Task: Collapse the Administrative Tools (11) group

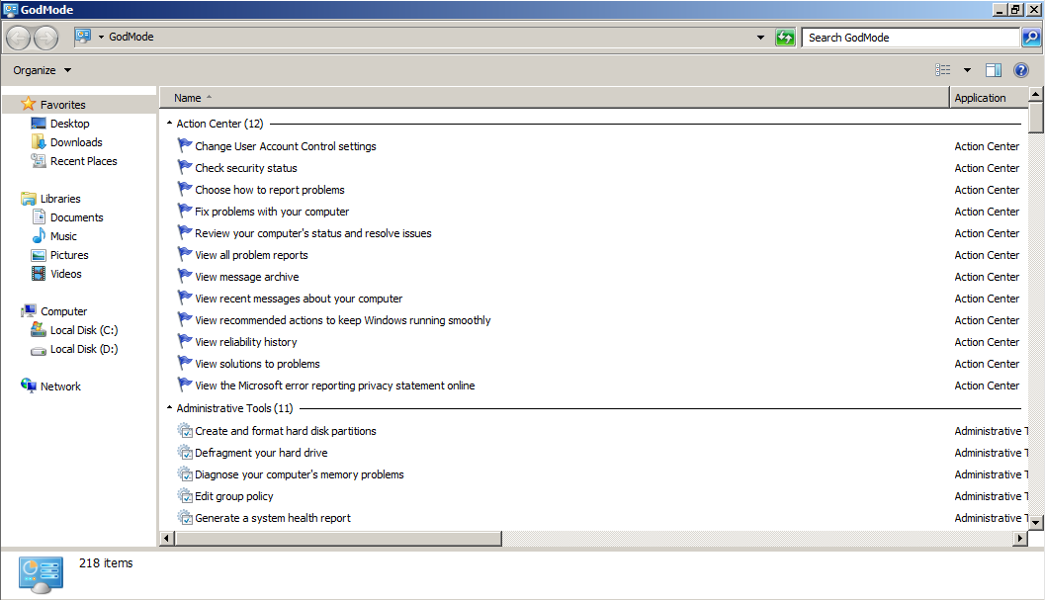Action: point(169,408)
